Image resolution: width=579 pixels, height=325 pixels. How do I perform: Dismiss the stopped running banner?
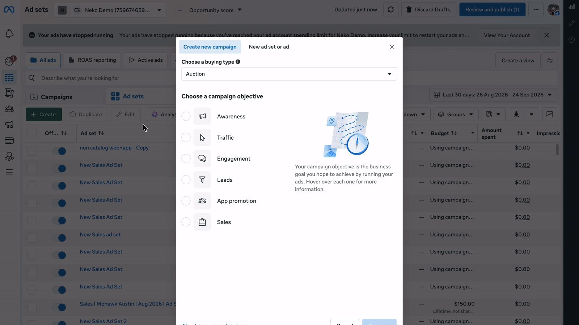point(547,35)
